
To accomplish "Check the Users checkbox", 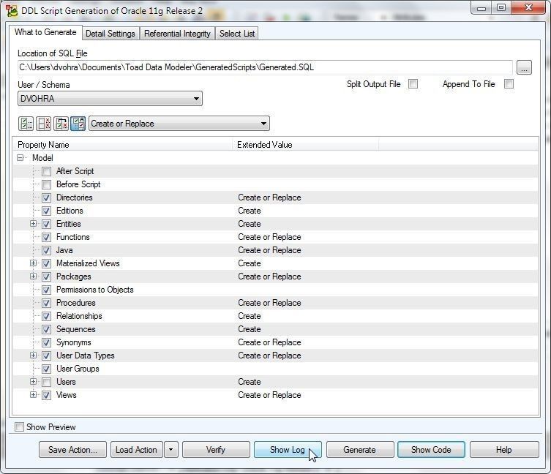I will (x=46, y=382).
